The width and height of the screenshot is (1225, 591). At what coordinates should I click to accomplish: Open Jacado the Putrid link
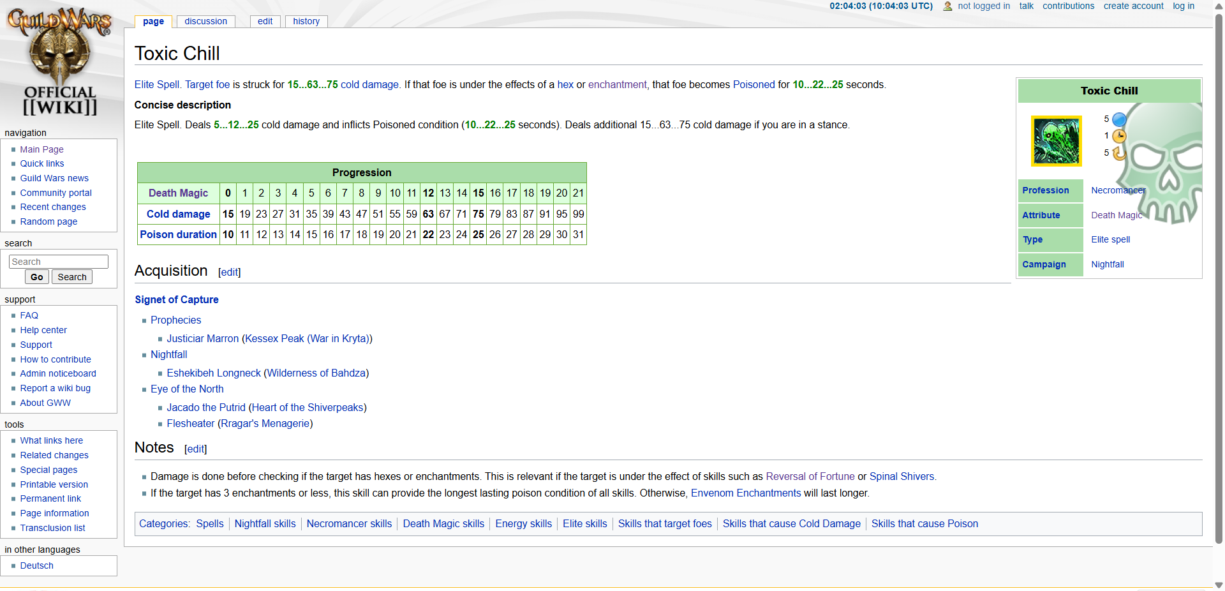coord(206,408)
